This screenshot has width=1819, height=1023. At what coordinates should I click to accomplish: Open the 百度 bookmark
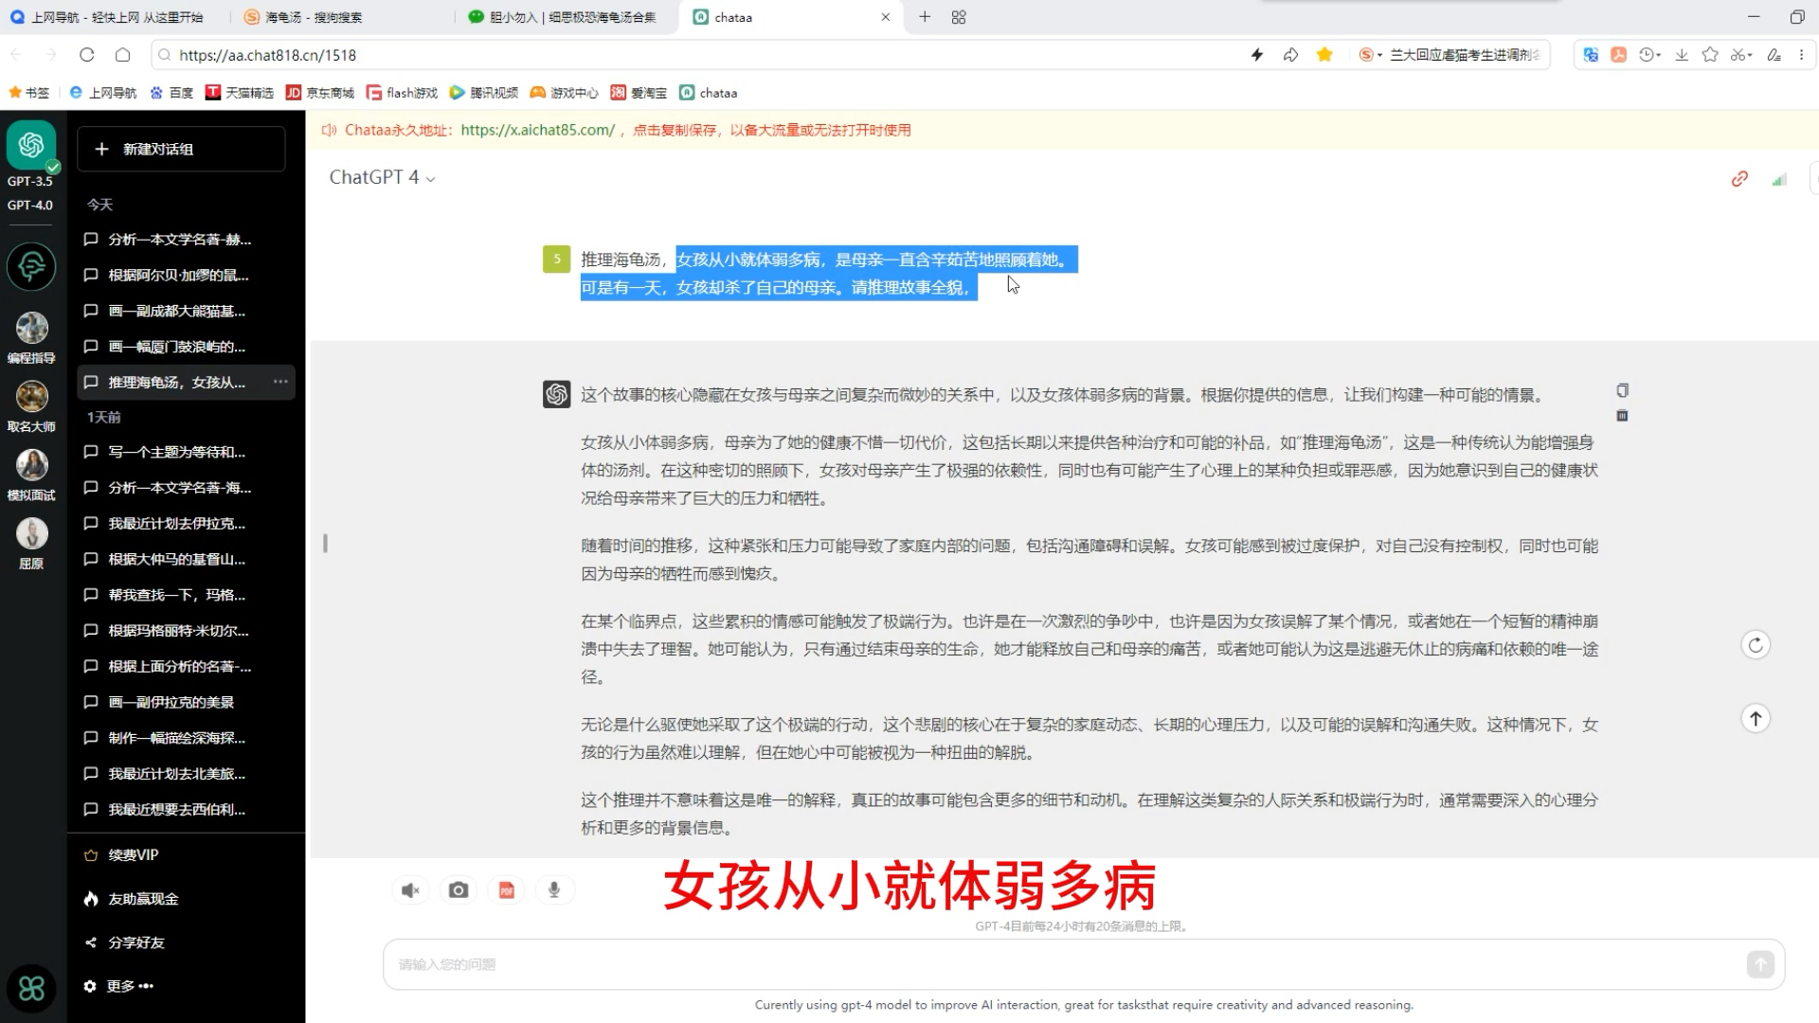[x=171, y=93]
